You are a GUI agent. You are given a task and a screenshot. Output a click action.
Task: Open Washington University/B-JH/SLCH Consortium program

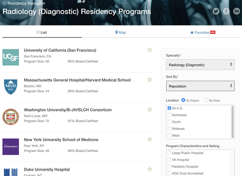point(68,110)
